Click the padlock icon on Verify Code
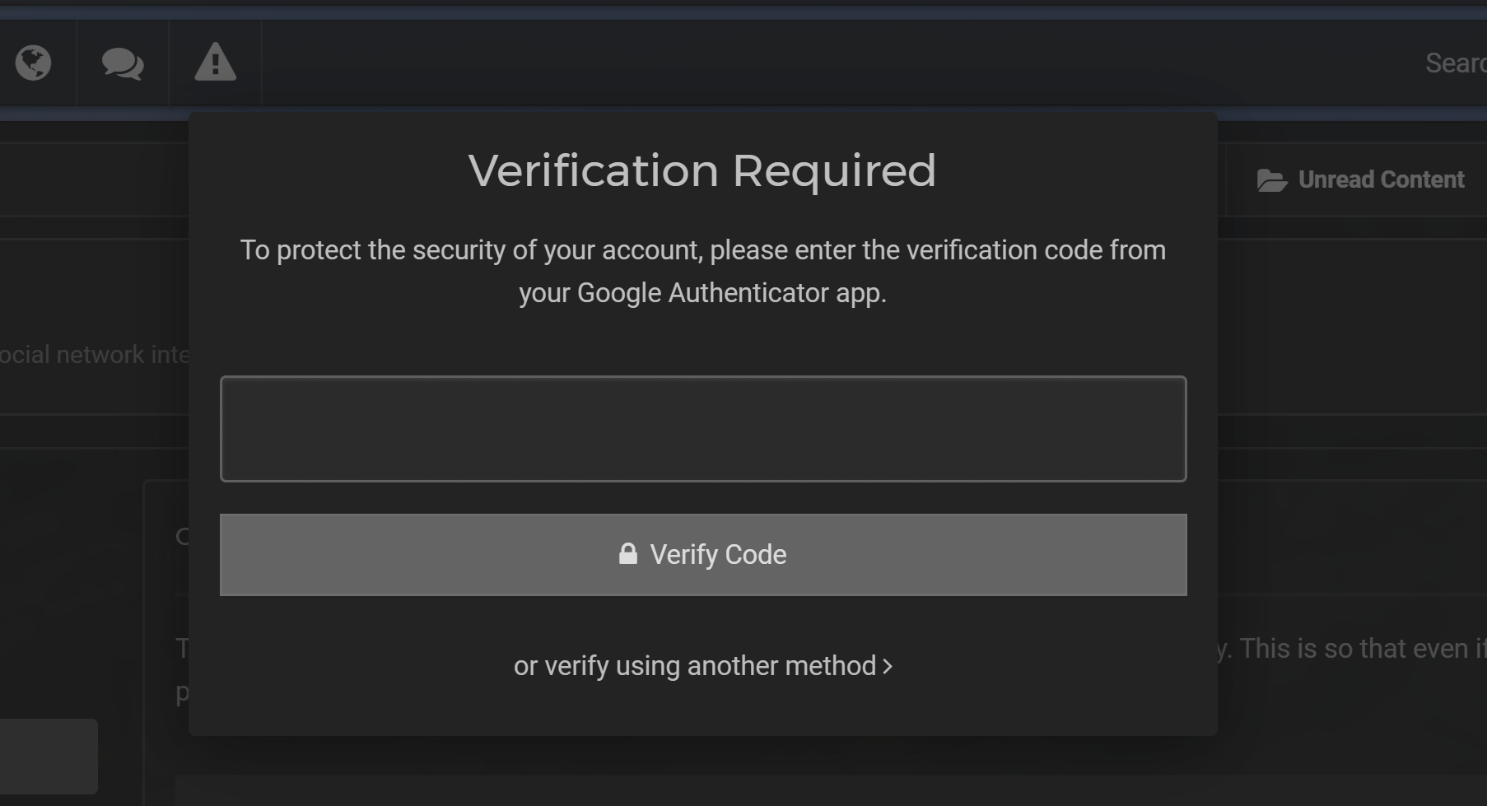This screenshot has height=806, width=1487. [x=628, y=554]
